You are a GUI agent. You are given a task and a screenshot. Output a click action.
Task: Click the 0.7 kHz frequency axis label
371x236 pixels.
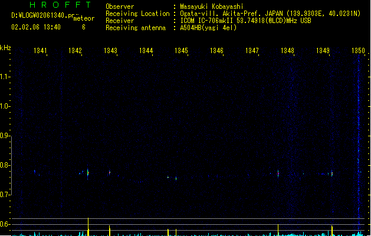pyautogui.click(x=4, y=195)
